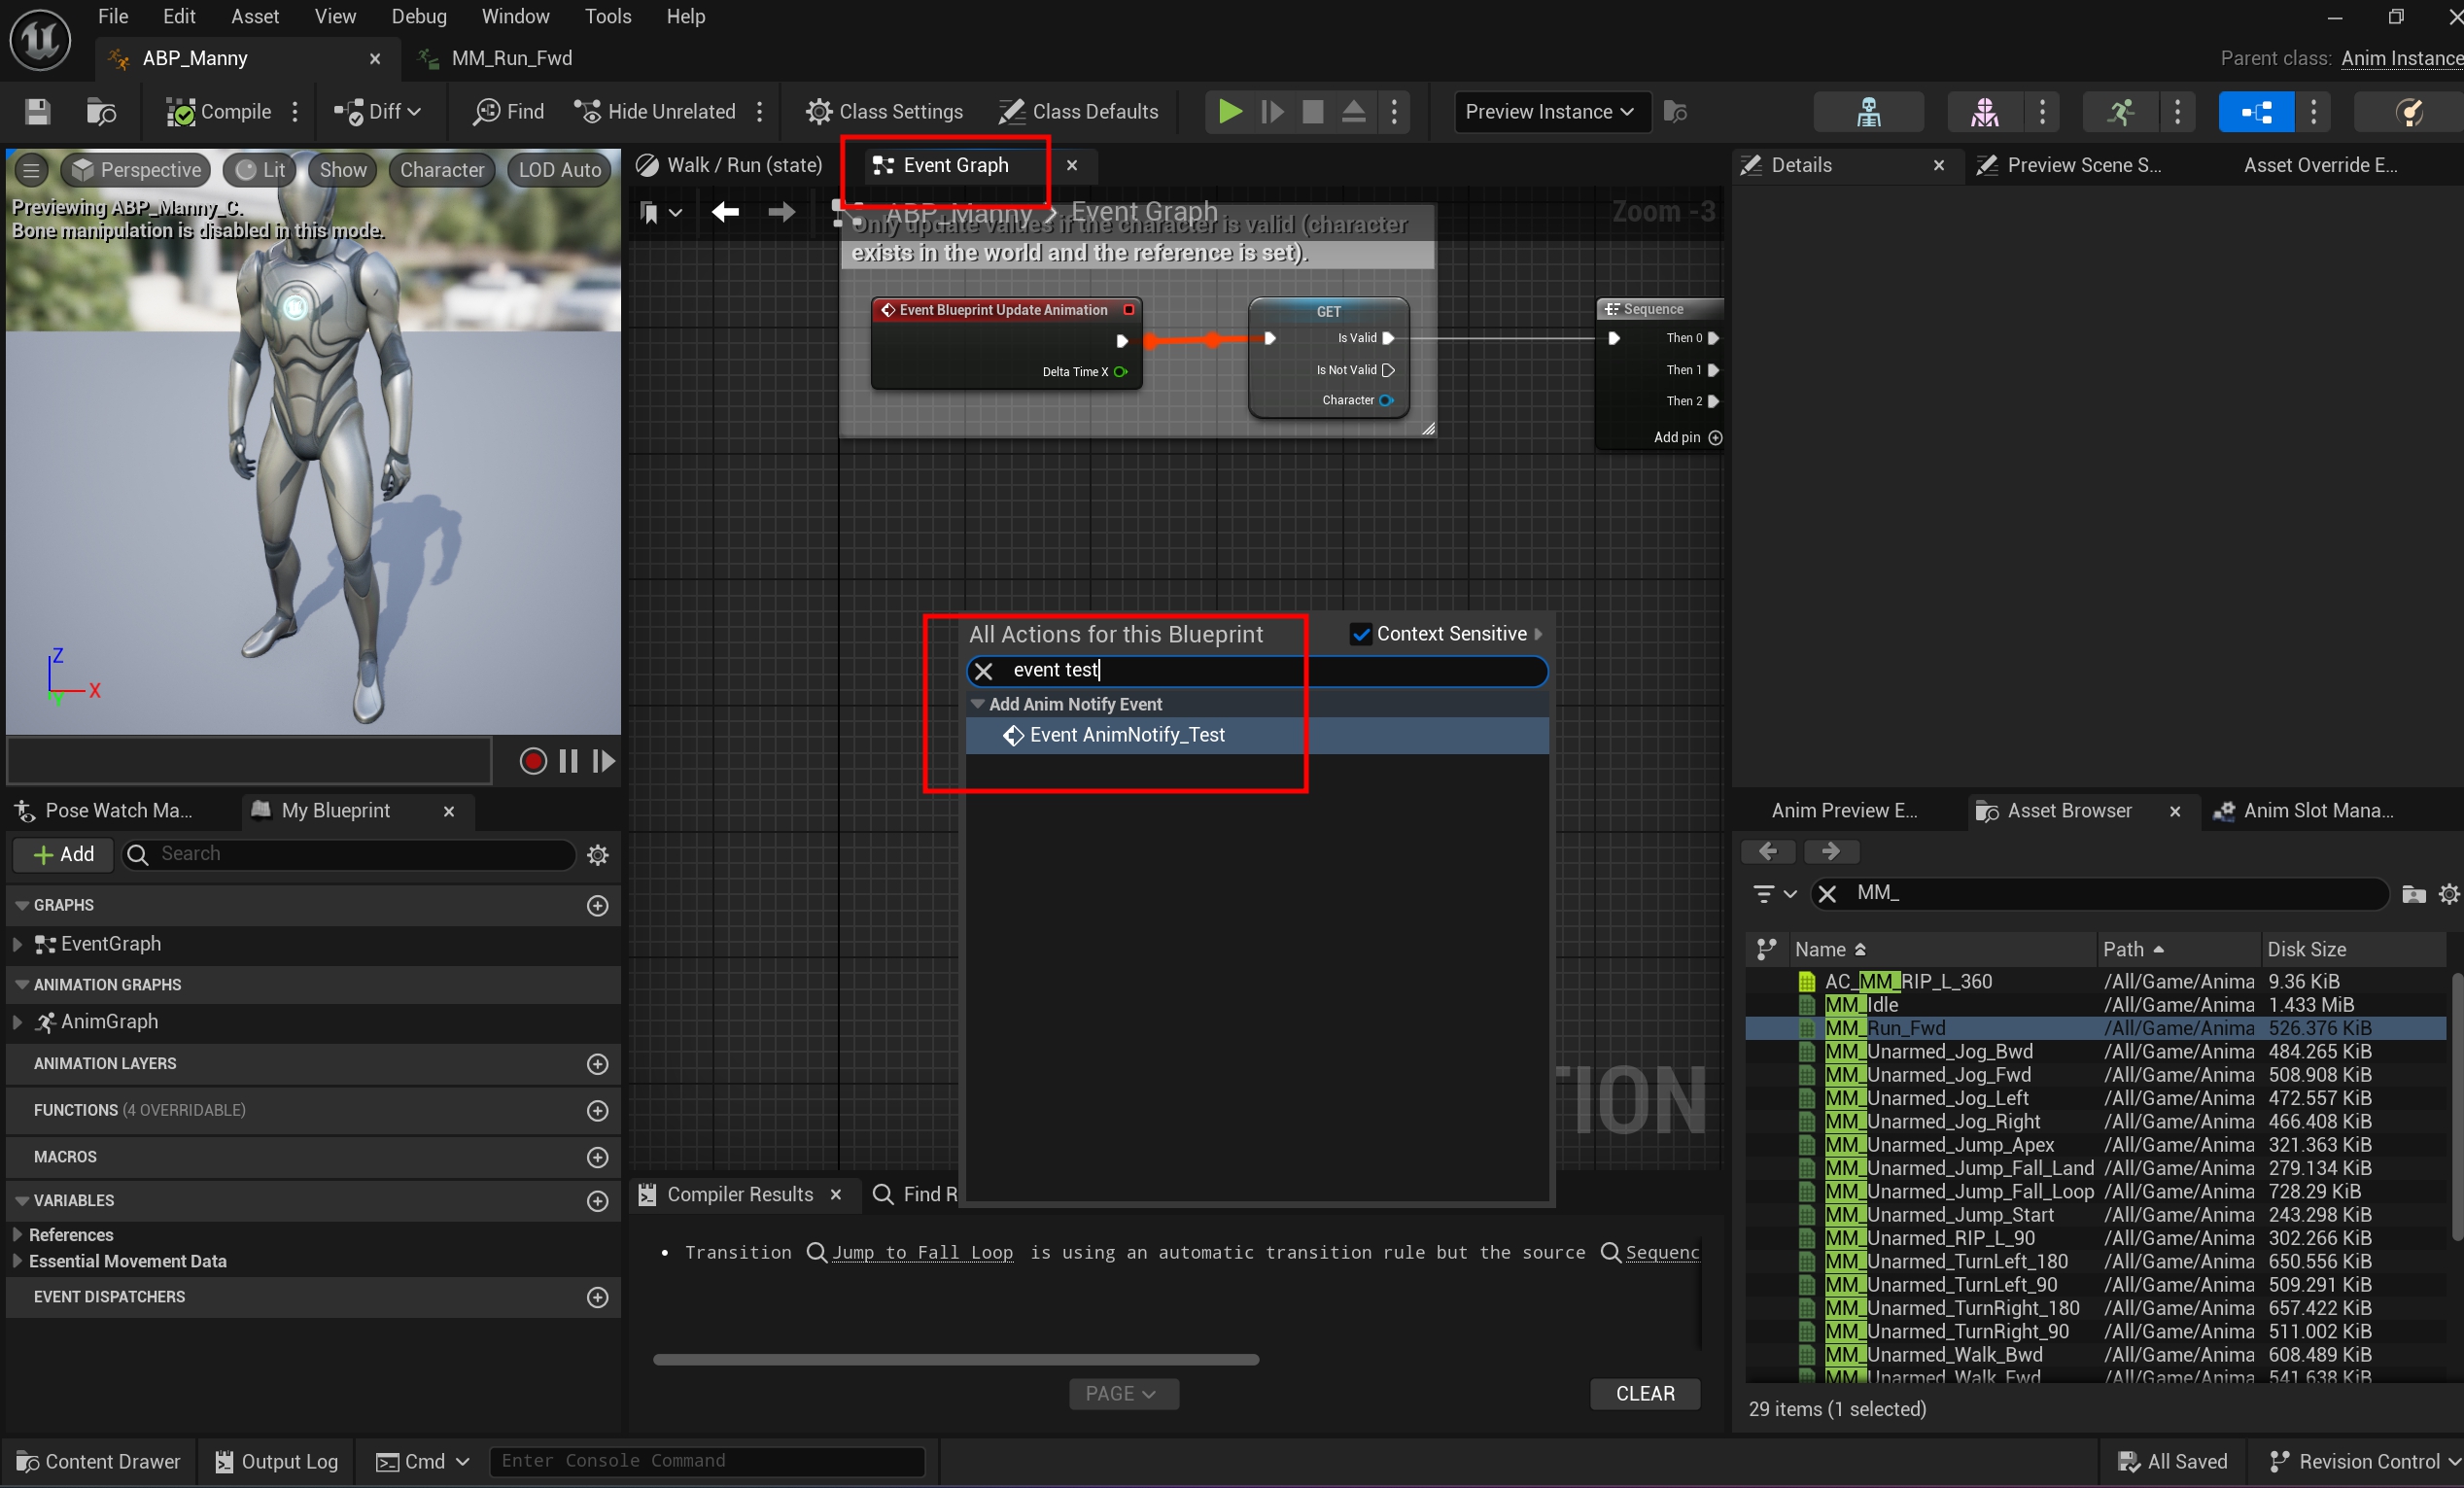The image size is (2464, 1488).
Task: Open Asset Browser filter options
Action: click(x=1774, y=893)
